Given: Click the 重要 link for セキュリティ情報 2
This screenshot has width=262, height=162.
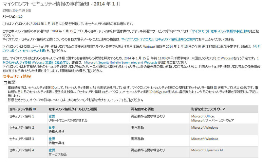Looking at the screenshot, I should pos(52,127).
